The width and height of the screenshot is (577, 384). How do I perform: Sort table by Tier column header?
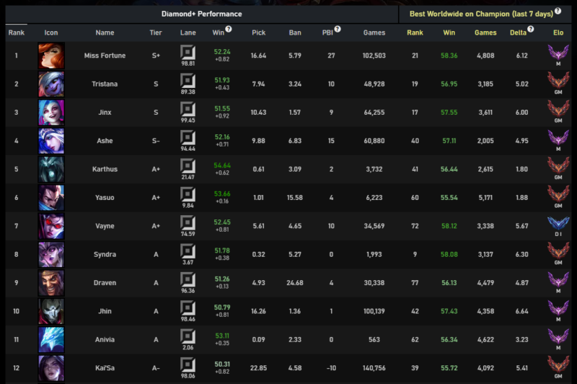pyautogui.click(x=156, y=32)
